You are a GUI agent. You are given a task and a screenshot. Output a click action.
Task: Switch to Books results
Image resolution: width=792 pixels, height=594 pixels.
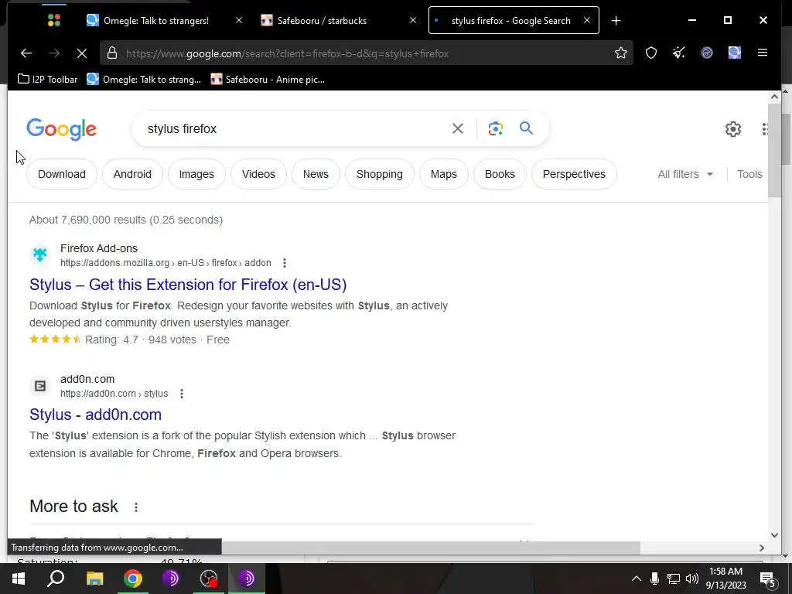point(500,174)
